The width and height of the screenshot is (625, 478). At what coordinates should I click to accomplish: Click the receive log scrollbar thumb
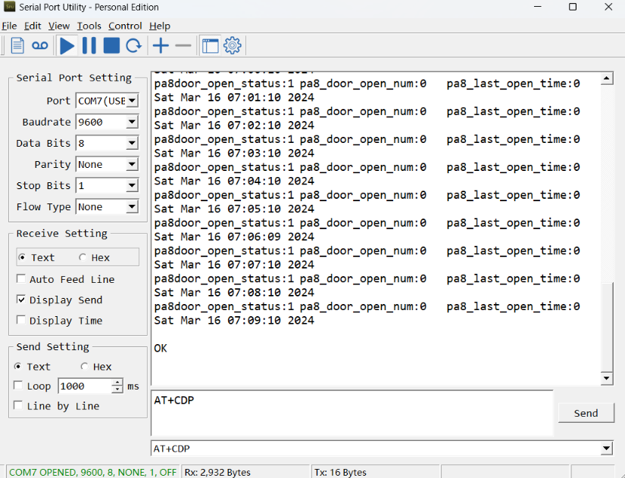tap(607, 327)
